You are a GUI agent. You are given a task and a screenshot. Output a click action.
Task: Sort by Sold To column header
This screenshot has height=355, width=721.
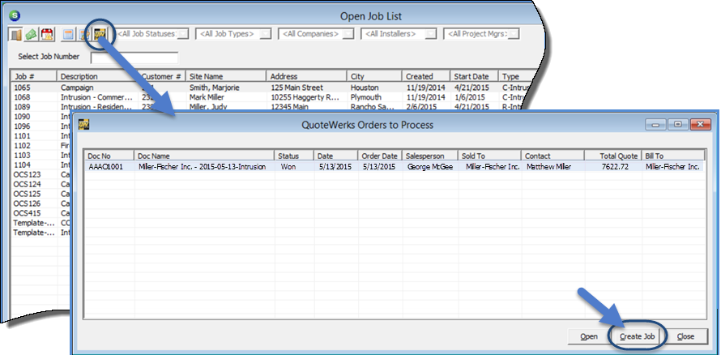[x=489, y=156]
